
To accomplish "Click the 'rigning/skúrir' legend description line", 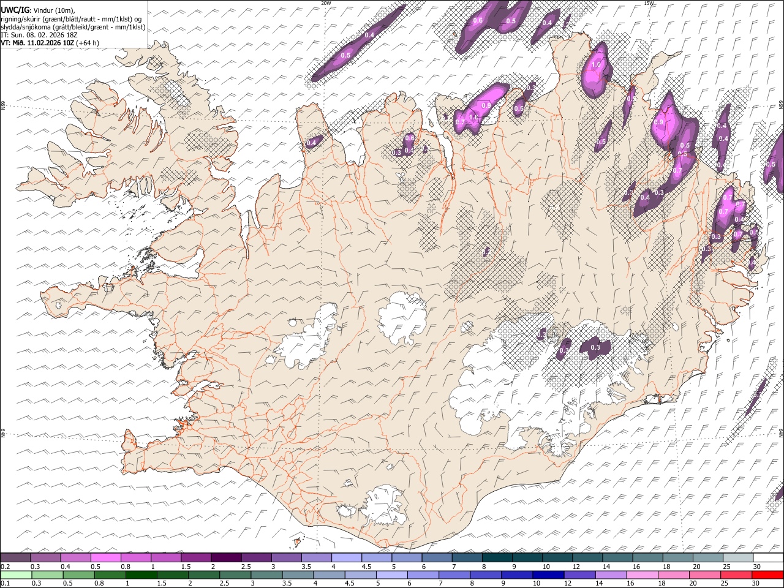I will click(71, 19).
